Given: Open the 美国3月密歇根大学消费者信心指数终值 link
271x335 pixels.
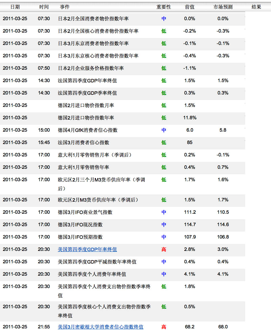Looking at the screenshot, I should [x=100, y=327].
